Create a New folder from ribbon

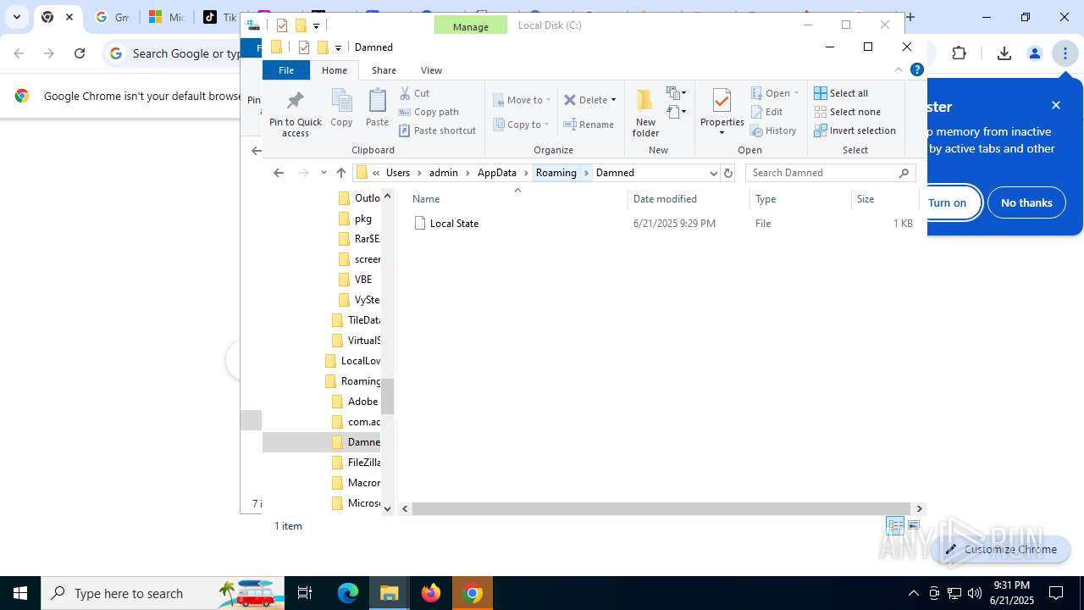(645, 113)
